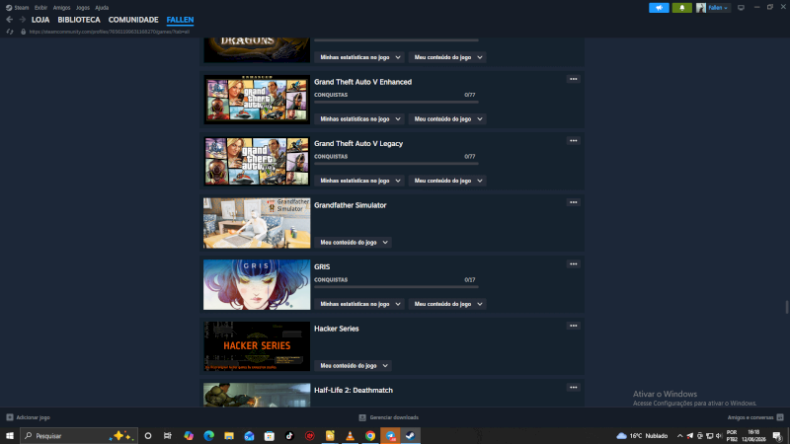
Task: Click the GRIS game cover thumbnail
Action: click(x=257, y=285)
